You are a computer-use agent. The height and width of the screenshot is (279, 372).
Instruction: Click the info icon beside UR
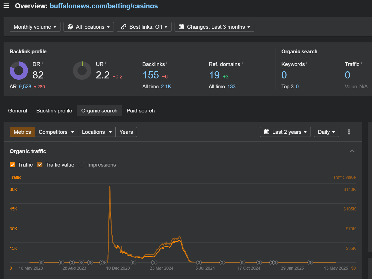[105, 62]
